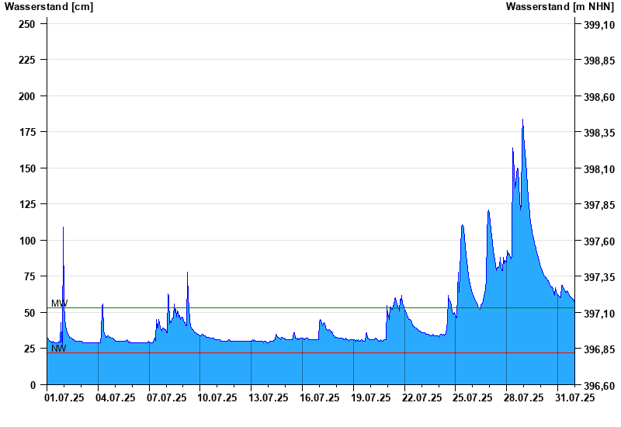The image size is (621, 427).
Task: Click the date label 31.07.25
Action: (x=574, y=397)
